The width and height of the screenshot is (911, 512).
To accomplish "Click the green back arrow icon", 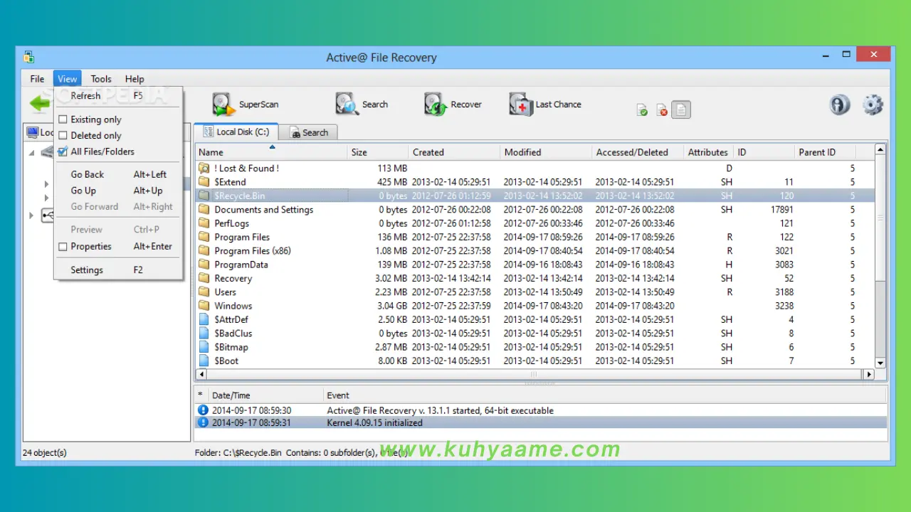I will click(38, 104).
